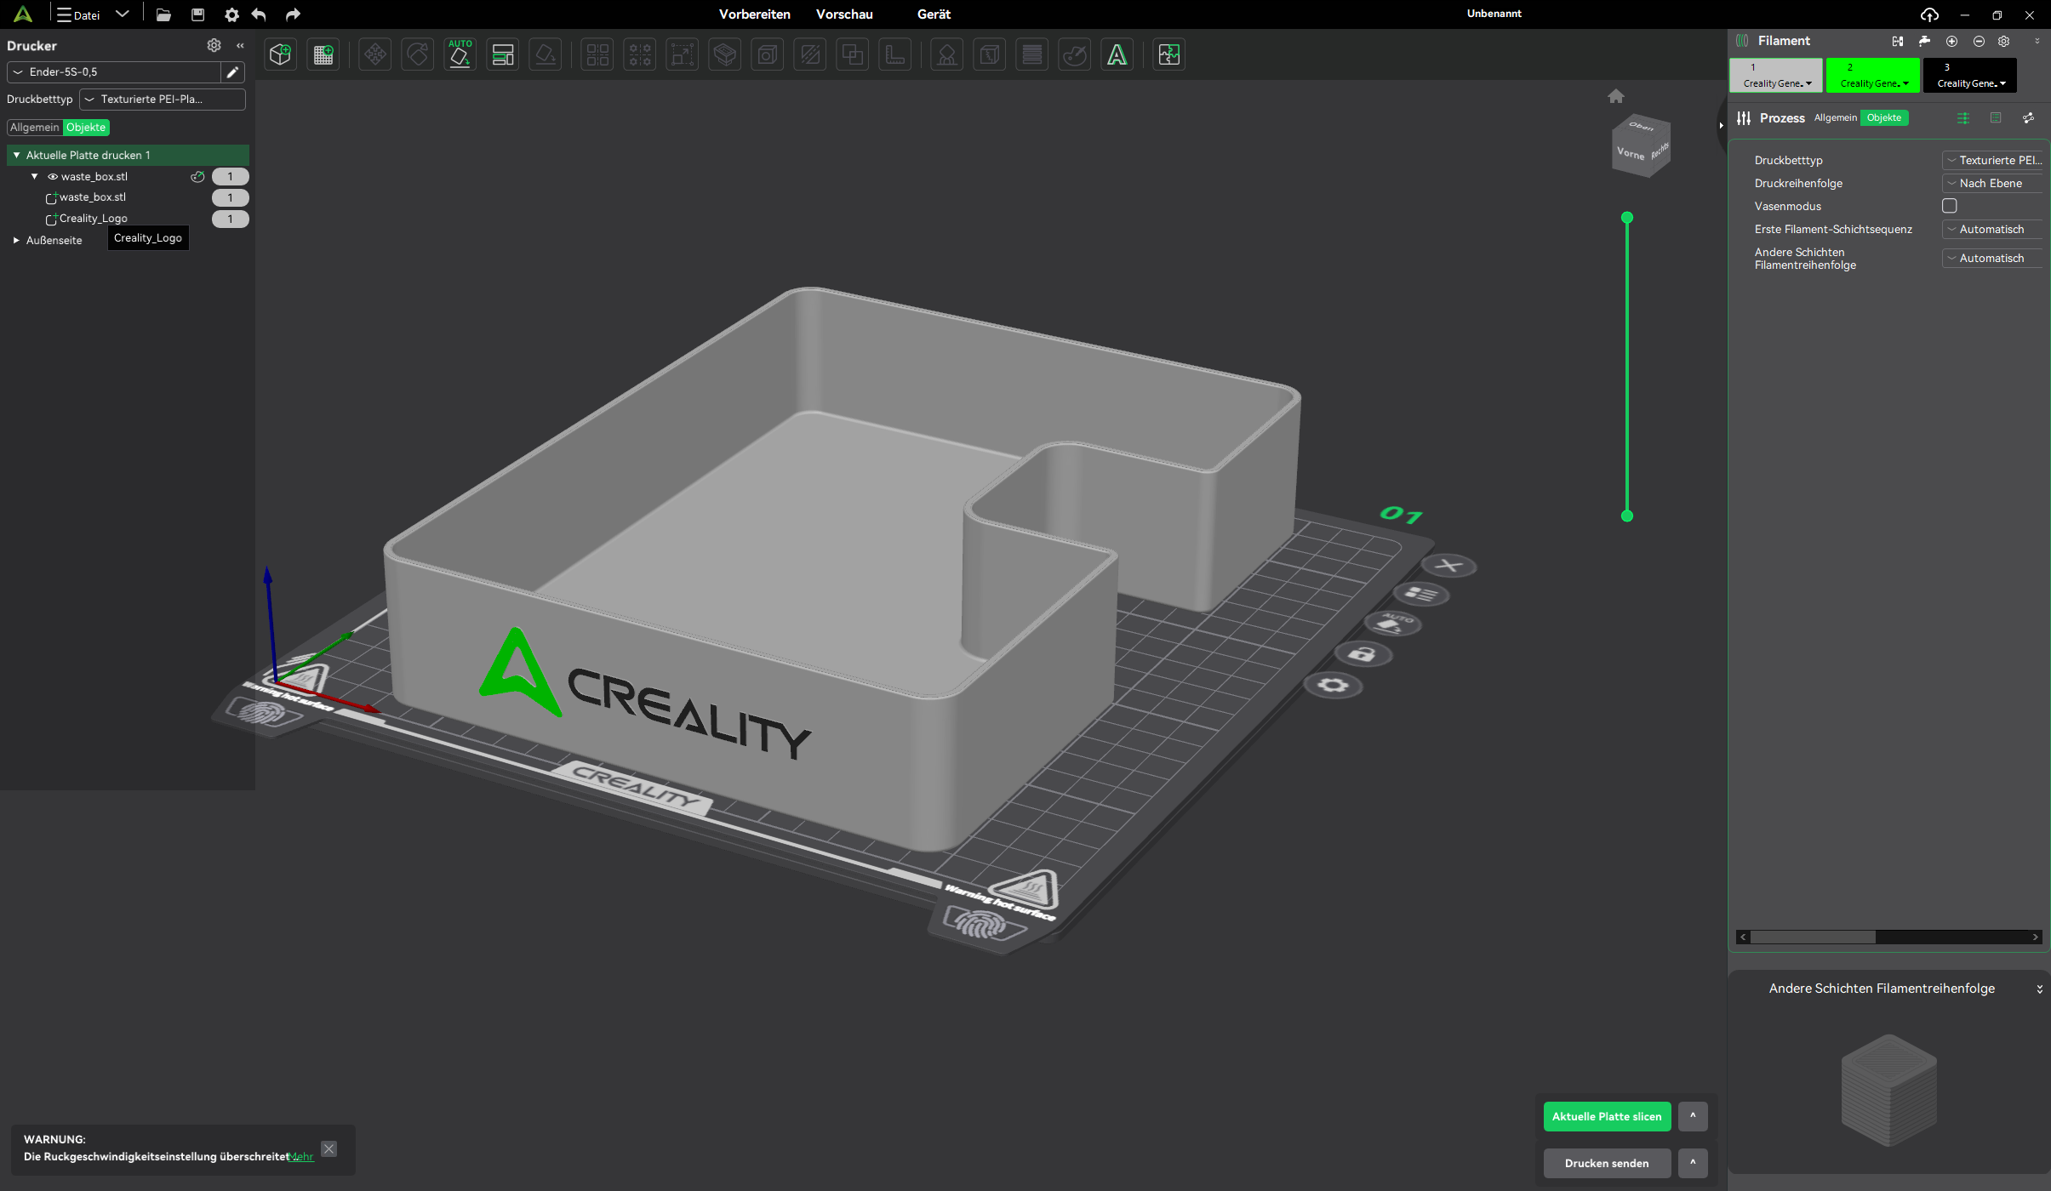Open the Mehr link in warning

(301, 1157)
